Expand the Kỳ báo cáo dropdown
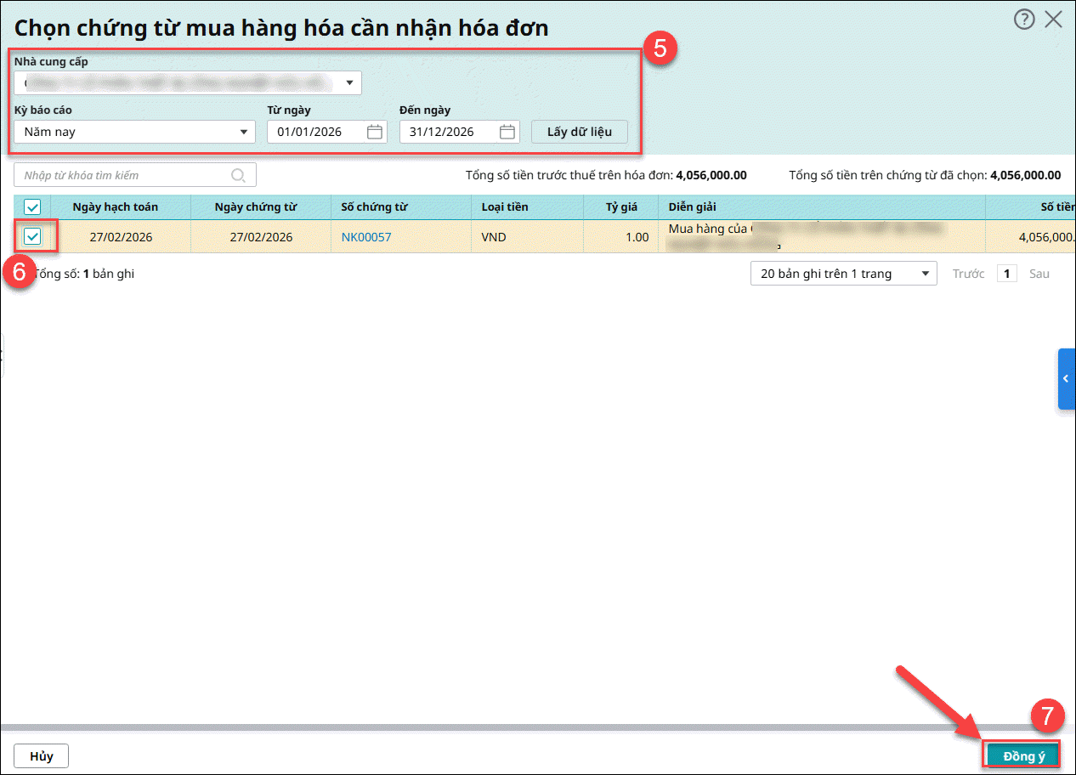The image size is (1076, 775). tap(243, 132)
